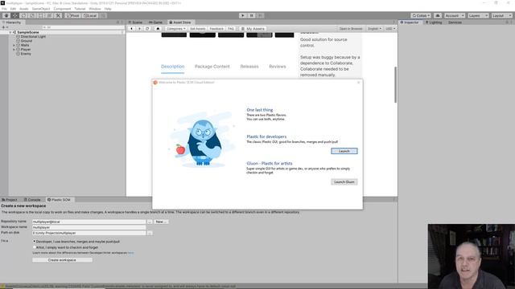The width and height of the screenshot is (515, 289).
Task: Open the Reviews tab
Action: (x=278, y=67)
